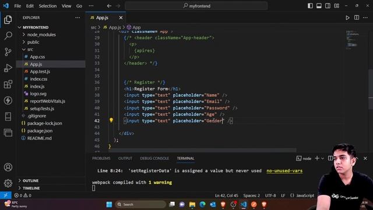The width and height of the screenshot is (373, 210).
Task: Open the File menu
Action: [17, 6]
